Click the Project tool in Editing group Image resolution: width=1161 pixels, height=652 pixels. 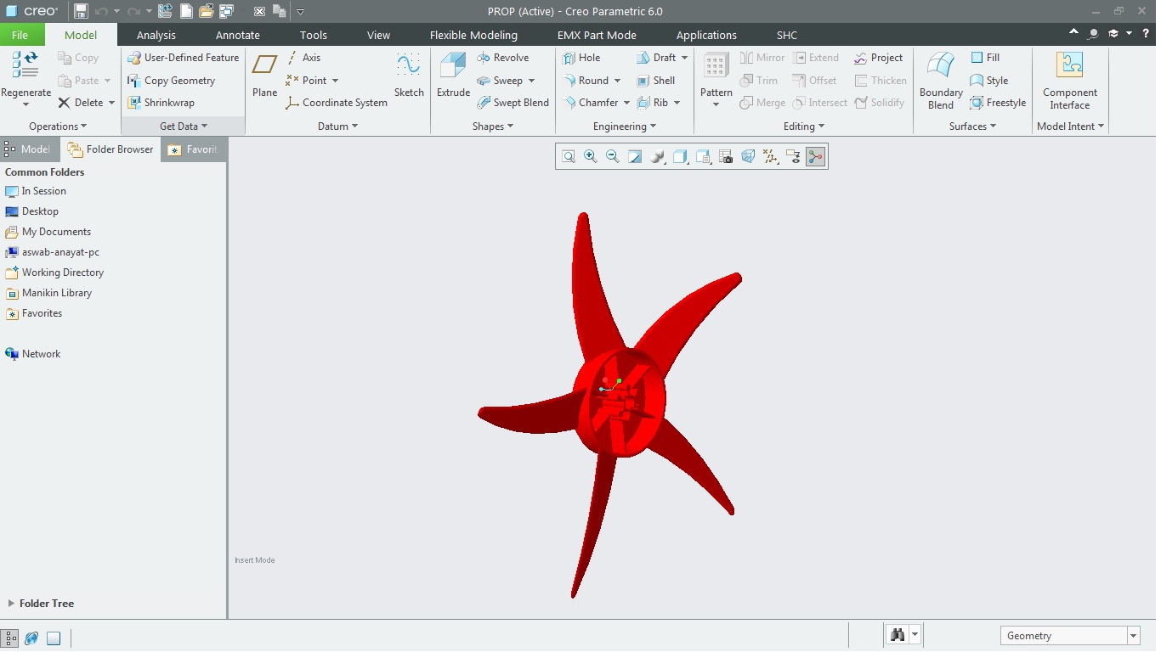coord(878,58)
